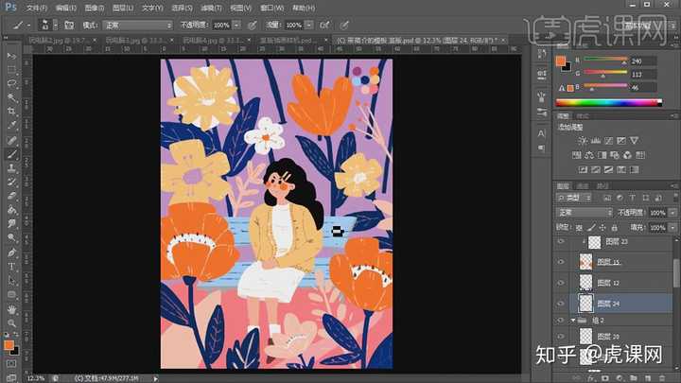The image size is (681, 383).
Task: Hide group 组 2 via eye icon
Action: 561,321
